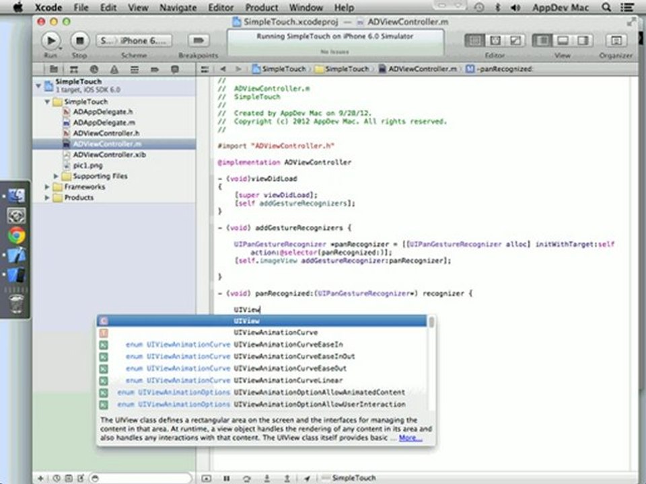Click the navigator filter field

coord(141,478)
